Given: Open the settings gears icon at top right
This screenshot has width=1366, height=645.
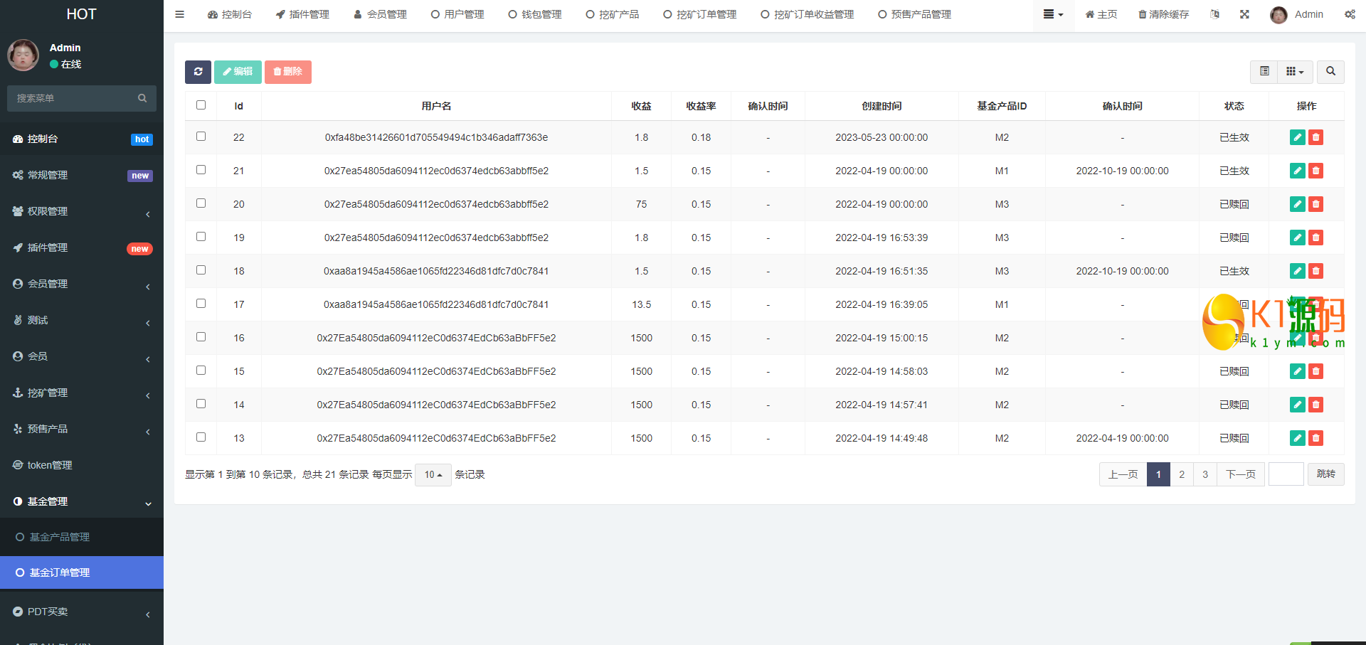Looking at the screenshot, I should pos(1350,14).
